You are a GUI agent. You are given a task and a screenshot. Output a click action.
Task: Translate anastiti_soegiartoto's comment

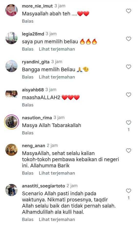pos(57,220)
